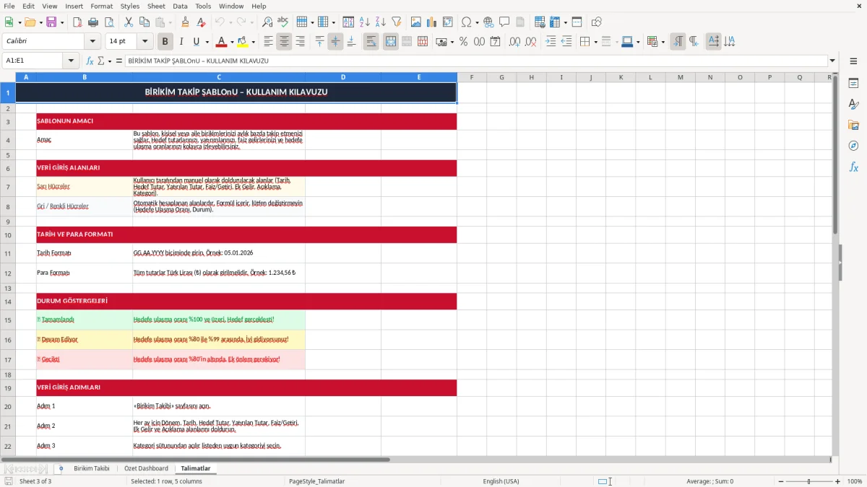Toggle Align Right
This screenshot has width=867, height=487.
click(x=301, y=42)
